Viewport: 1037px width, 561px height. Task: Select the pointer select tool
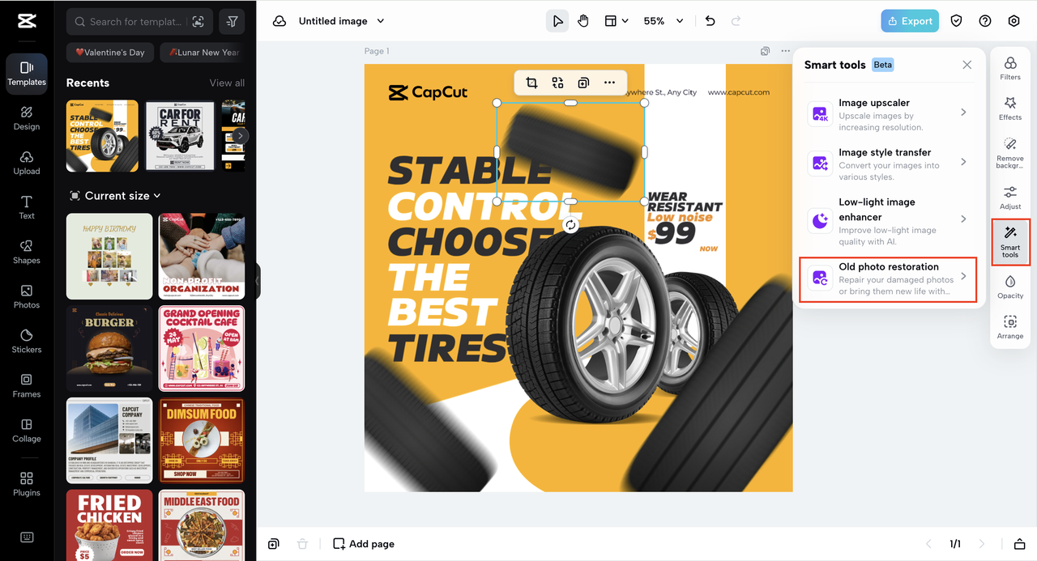(557, 21)
